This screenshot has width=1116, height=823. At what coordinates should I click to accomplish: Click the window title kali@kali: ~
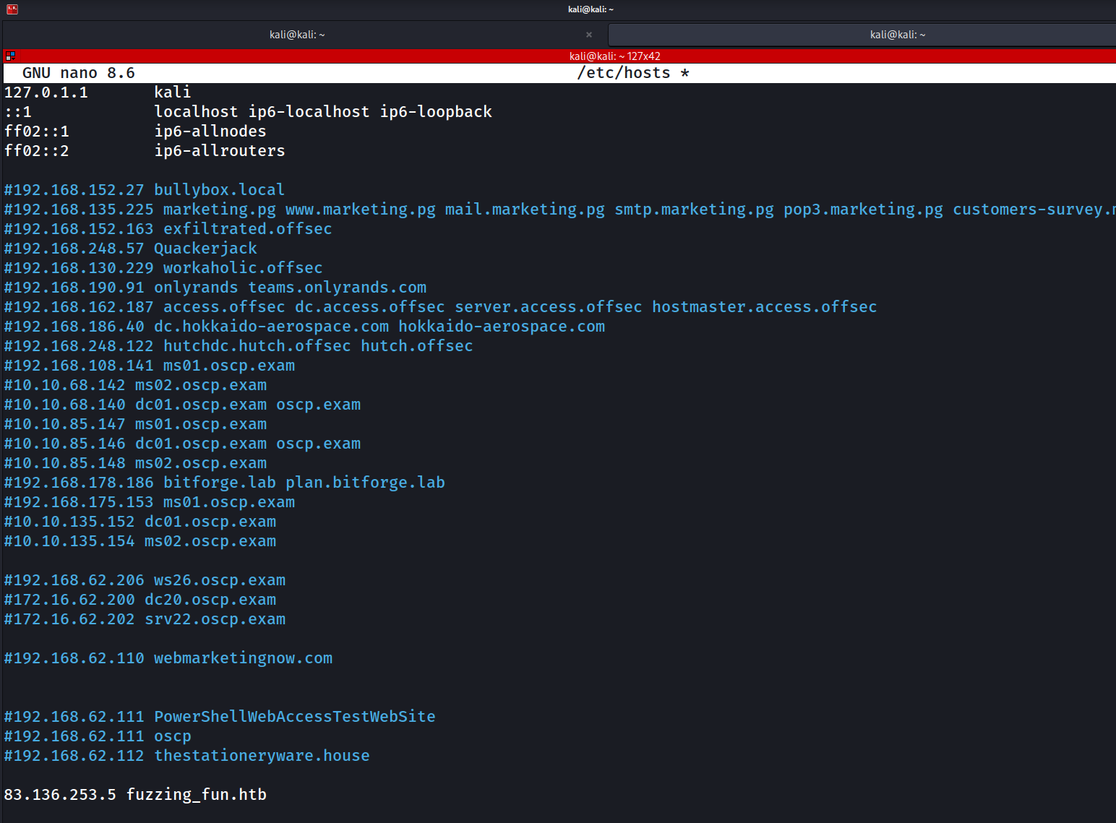click(591, 9)
